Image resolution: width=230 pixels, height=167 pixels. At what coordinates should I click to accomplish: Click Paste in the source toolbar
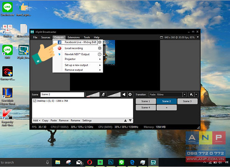pyautogui.click(x=54, y=120)
